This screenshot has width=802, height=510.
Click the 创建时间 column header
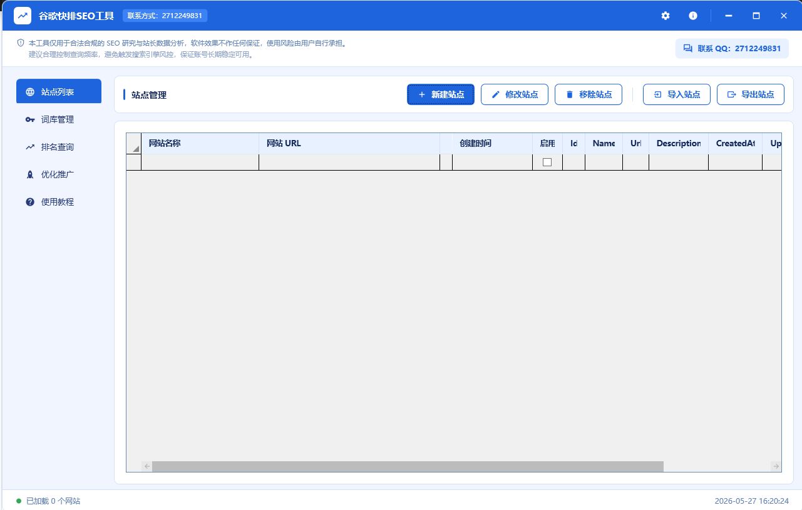click(492, 144)
